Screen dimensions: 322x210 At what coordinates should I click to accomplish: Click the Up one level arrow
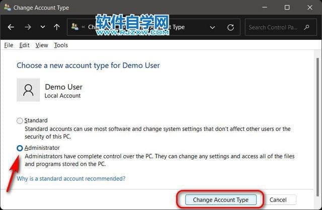coord(56,27)
